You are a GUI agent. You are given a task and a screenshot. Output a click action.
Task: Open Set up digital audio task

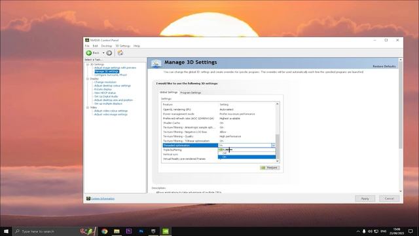106,96
